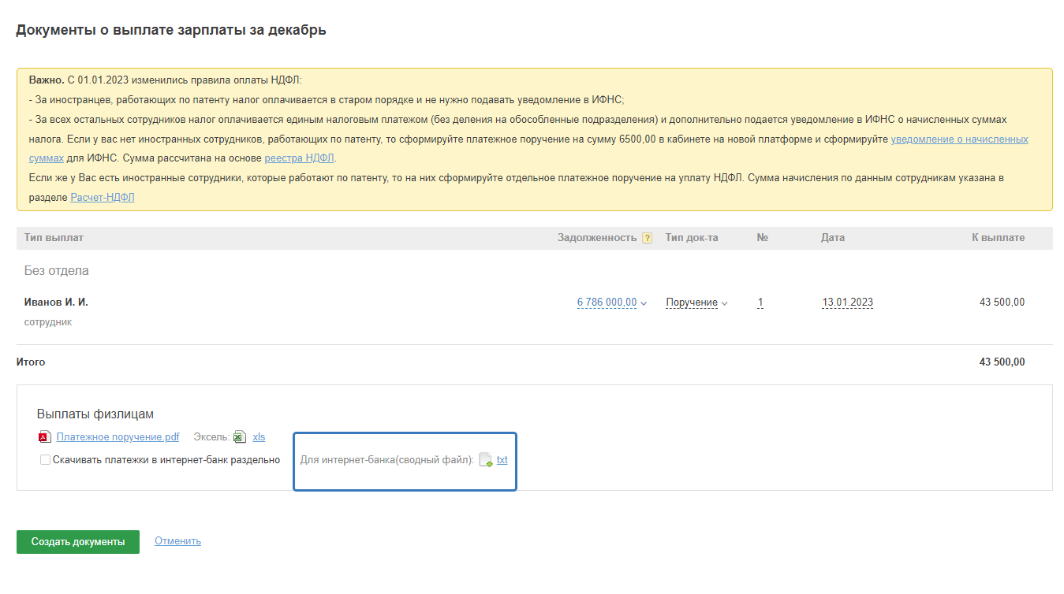Click the xls text link

point(259,437)
